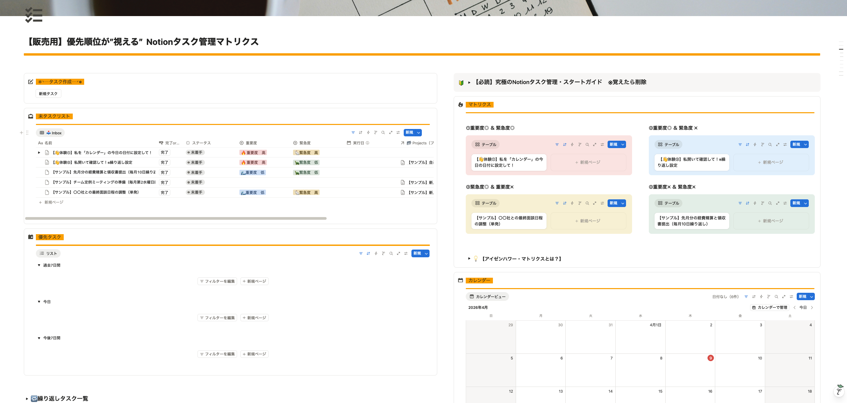Open filter icon in the 優先タスク list toolbar
The height and width of the screenshot is (403, 847).
coord(361,254)
